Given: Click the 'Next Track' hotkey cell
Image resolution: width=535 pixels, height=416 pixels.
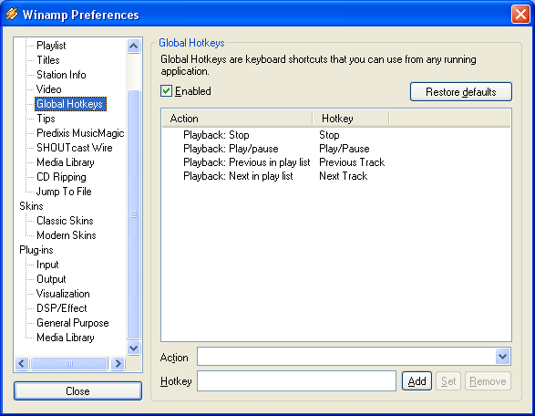Looking at the screenshot, I should (344, 176).
